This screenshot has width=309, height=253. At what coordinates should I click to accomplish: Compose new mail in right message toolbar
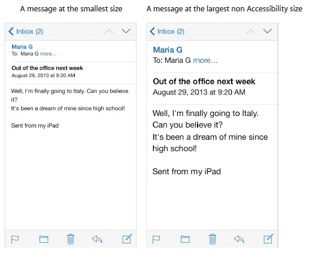(x=268, y=239)
